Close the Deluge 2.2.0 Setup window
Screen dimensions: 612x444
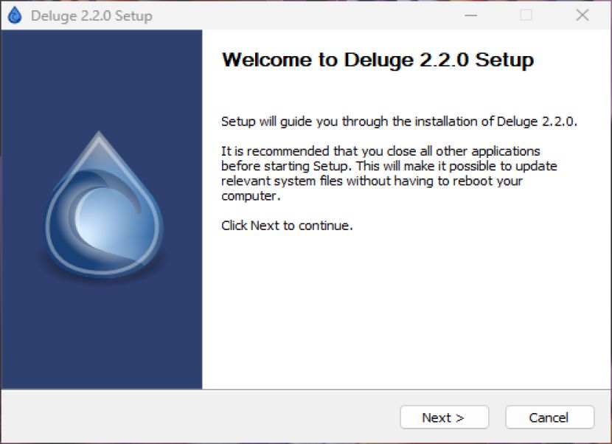tap(583, 15)
